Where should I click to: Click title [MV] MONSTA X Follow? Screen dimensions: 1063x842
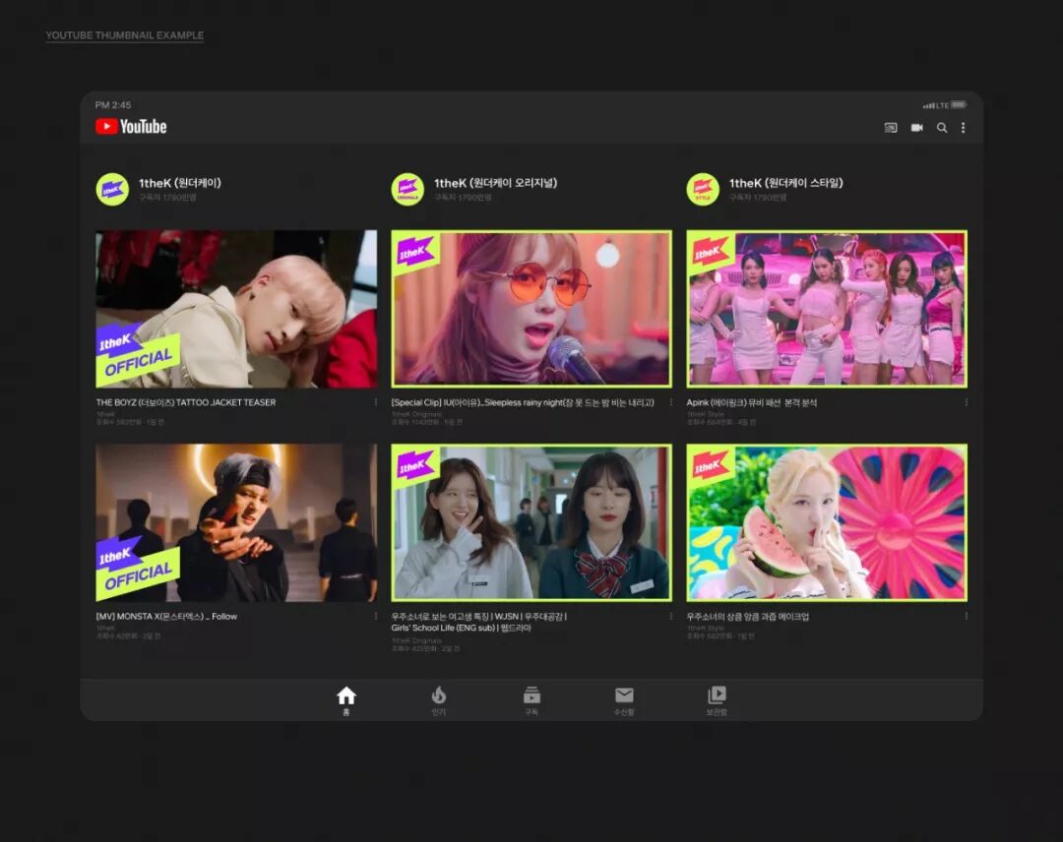click(166, 617)
